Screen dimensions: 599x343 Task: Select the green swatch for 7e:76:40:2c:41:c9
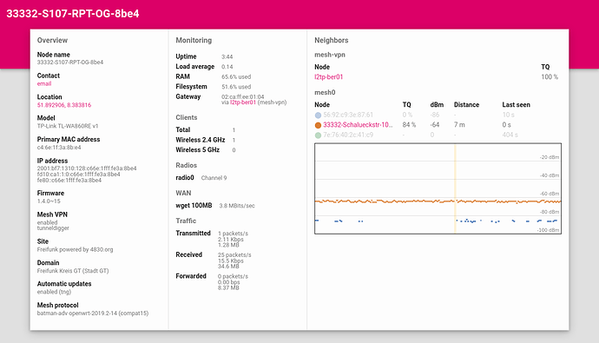[x=318, y=135]
